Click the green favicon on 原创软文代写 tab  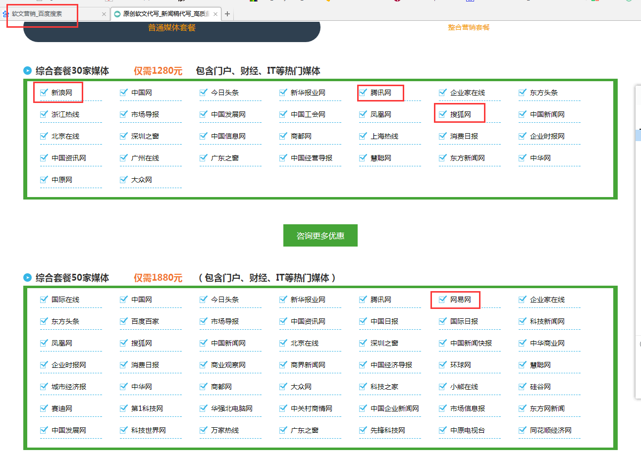point(117,14)
